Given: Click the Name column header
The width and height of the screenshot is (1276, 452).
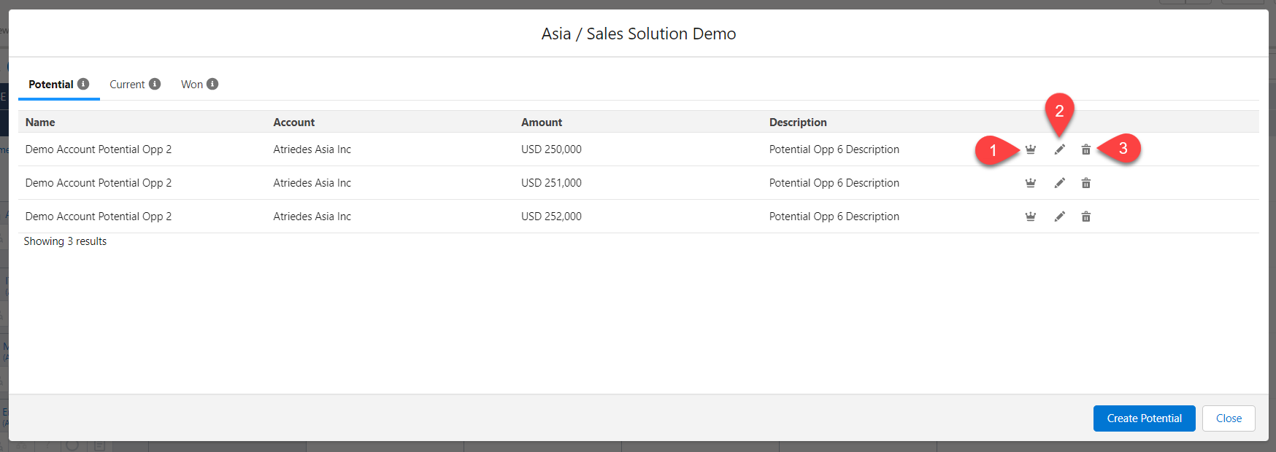Looking at the screenshot, I should click(x=40, y=122).
